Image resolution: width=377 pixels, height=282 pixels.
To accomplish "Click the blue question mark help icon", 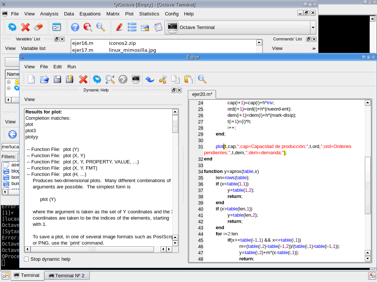I will coord(75,27).
